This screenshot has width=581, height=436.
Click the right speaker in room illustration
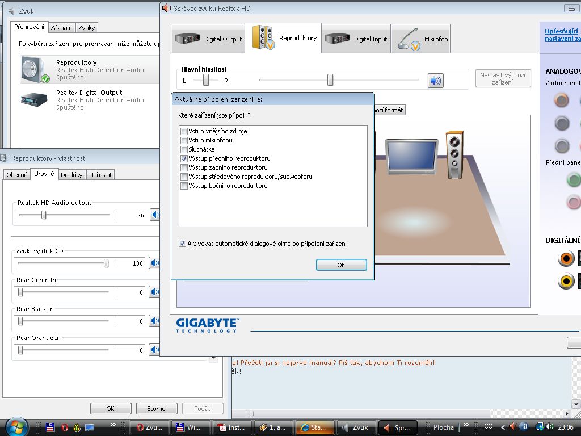tap(454, 154)
